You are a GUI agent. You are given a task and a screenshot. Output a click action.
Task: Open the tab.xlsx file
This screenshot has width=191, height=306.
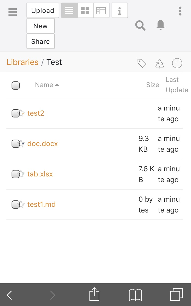tap(40, 174)
